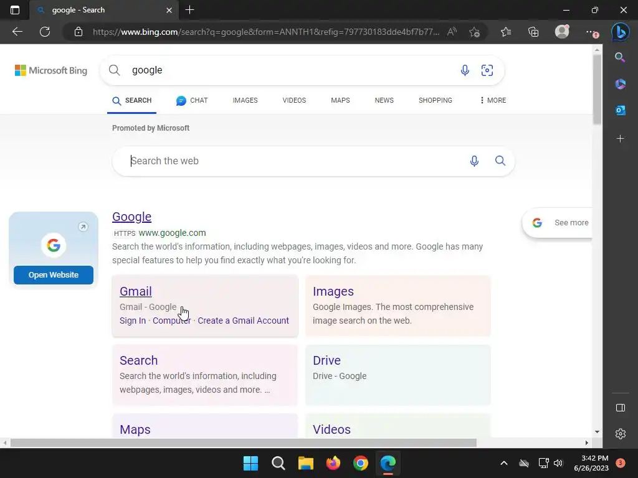Switch to the IMAGES tab
638x478 pixels.
tap(245, 100)
